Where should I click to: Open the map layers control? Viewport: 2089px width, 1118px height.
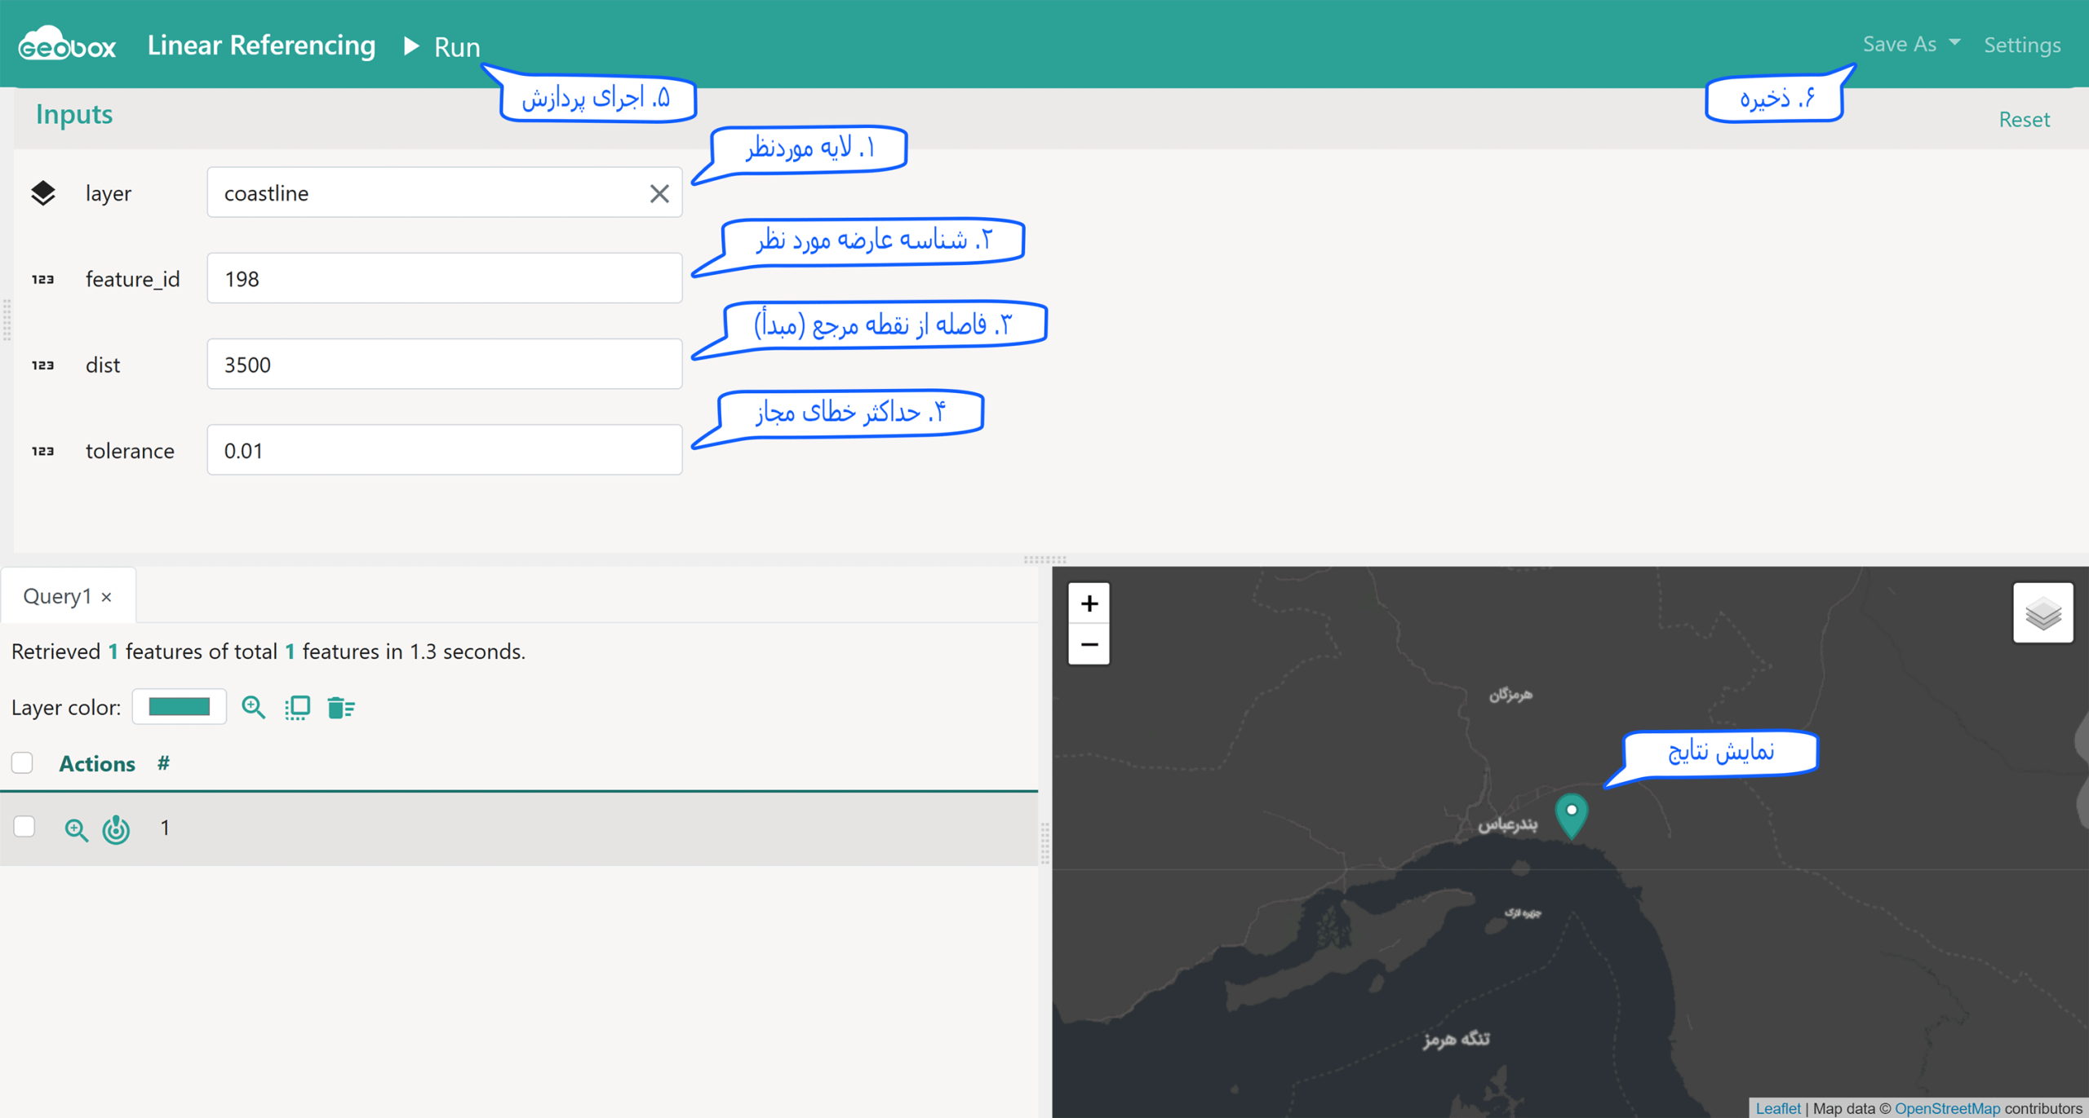click(x=2042, y=613)
